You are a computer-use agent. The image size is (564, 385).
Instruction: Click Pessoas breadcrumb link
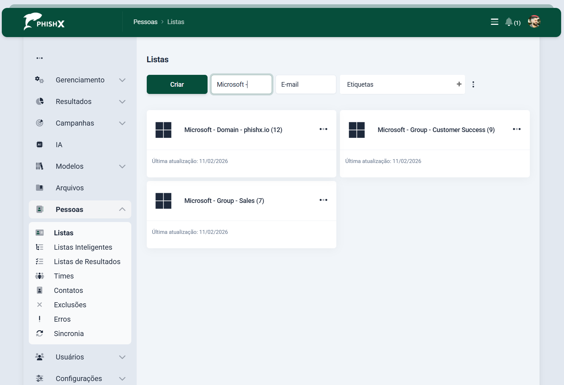coord(145,22)
